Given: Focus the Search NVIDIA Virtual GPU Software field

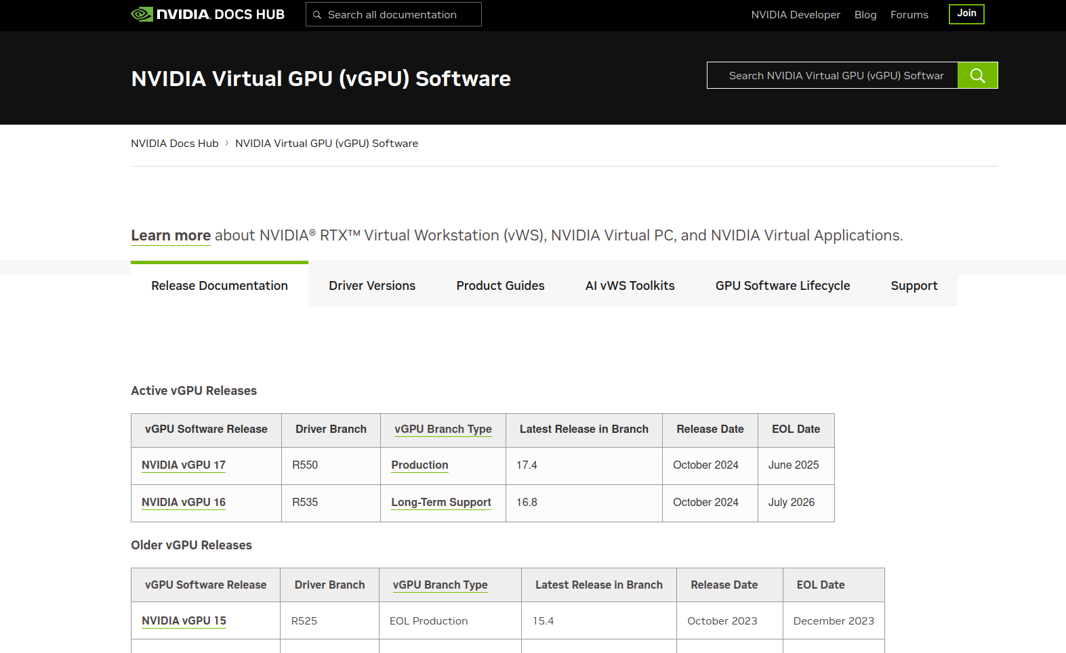Looking at the screenshot, I should point(832,75).
